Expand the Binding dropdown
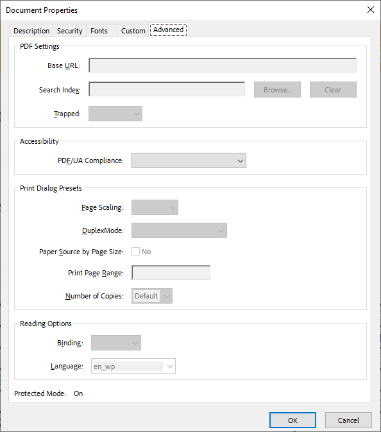381x432 pixels. click(116, 343)
